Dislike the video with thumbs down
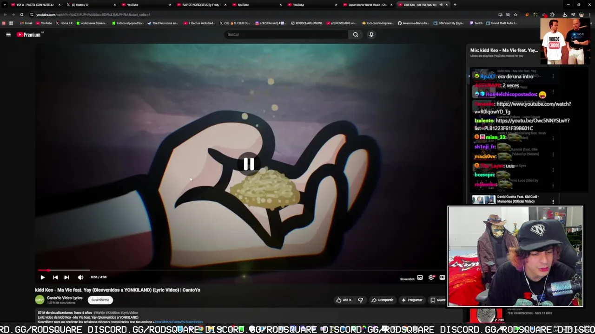595x334 pixels. 360,300
